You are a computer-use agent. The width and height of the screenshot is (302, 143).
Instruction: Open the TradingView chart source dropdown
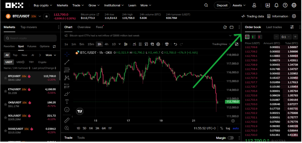(x=221, y=44)
